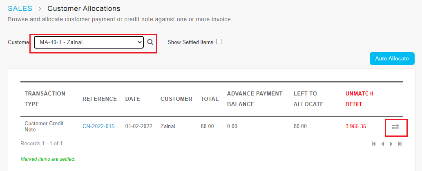The height and width of the screenshot is (171, 422).
Task: Click the Total column header
Action: [x=210, y=99]
